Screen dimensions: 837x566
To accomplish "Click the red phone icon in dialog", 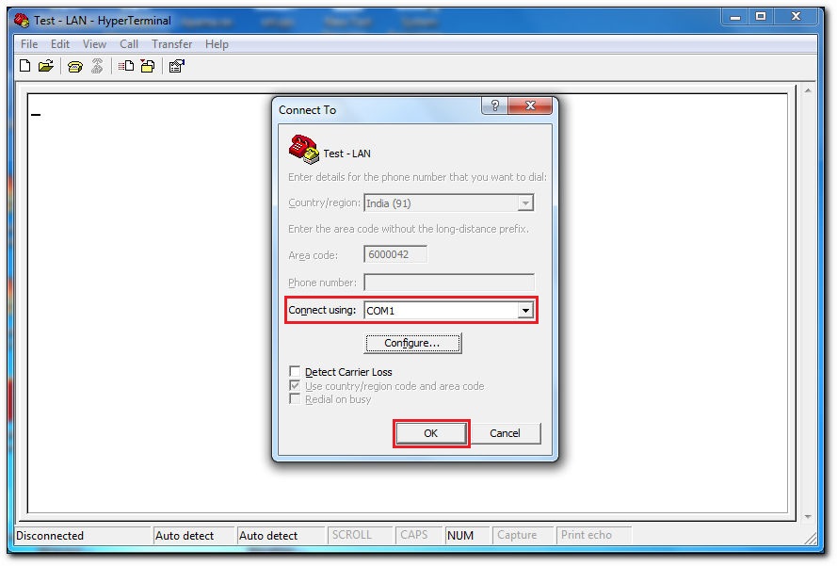I will [303, 149].
